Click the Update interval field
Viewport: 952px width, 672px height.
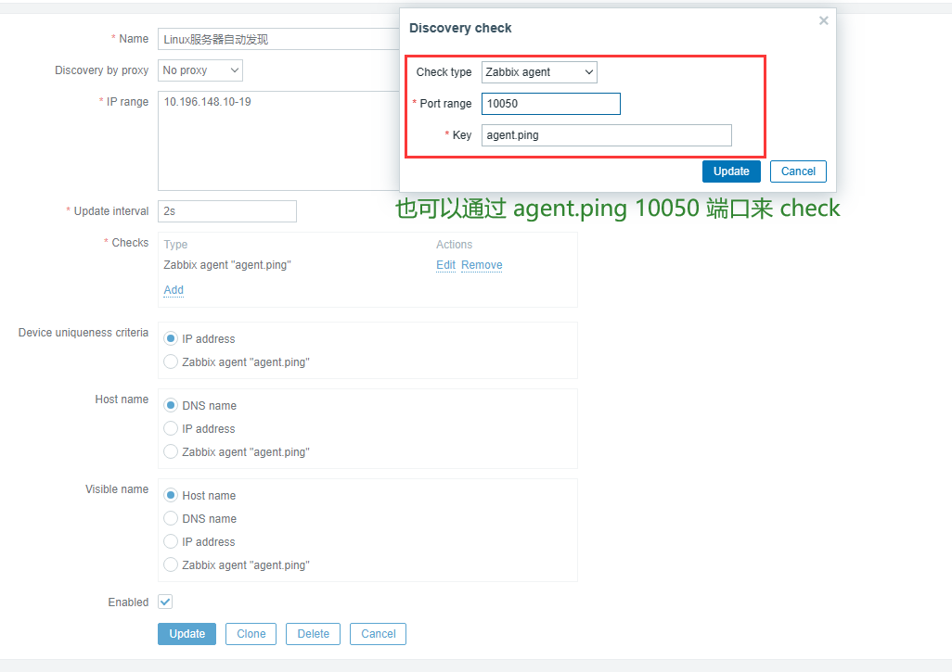tap(227, 211)
